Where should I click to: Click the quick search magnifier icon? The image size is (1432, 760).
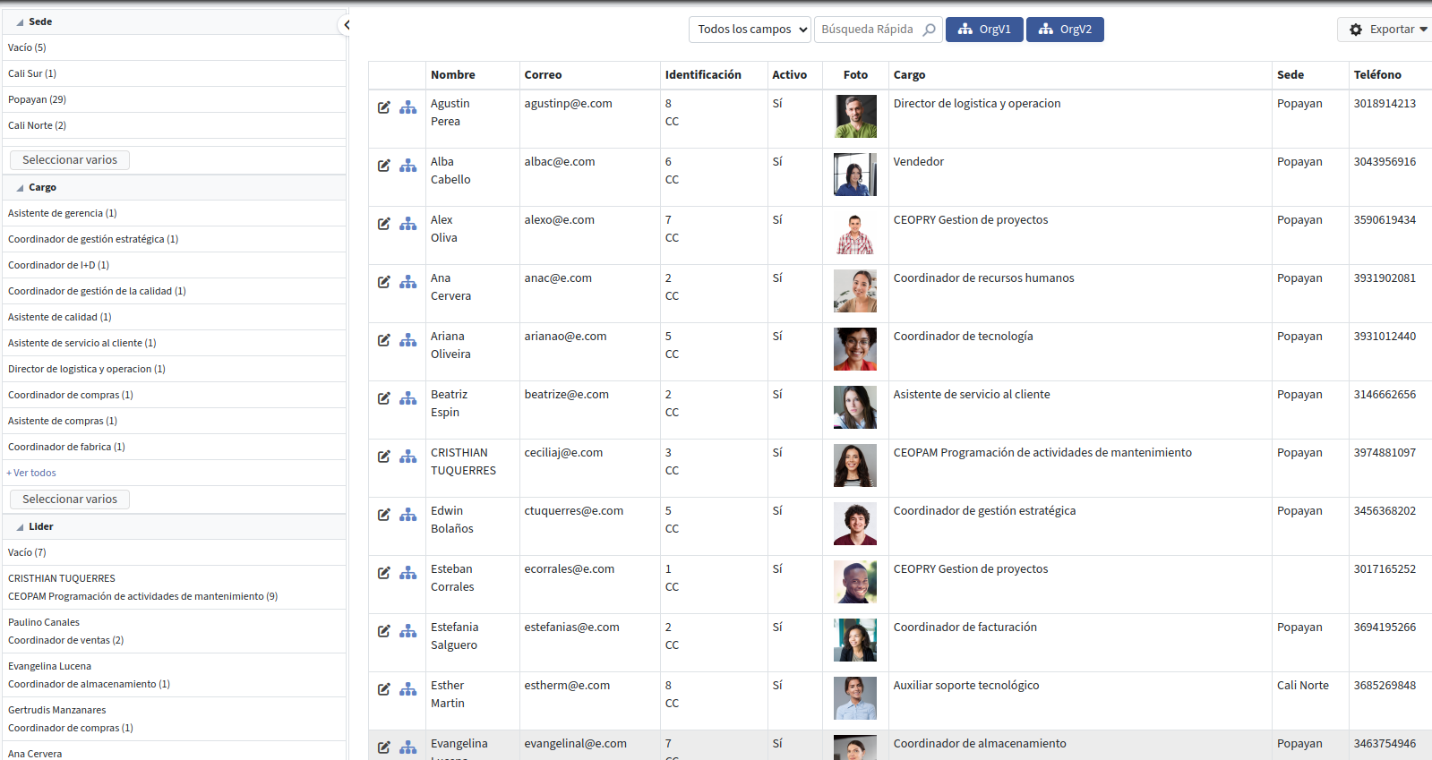click(929, 30)
